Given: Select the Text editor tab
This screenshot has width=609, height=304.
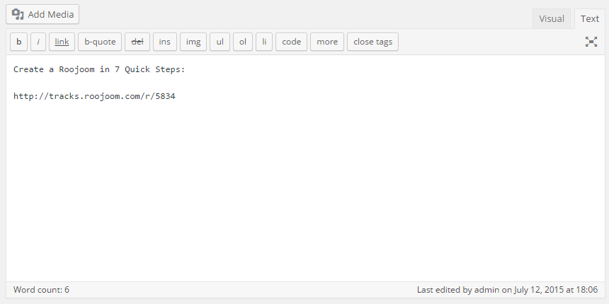Looking at the screenshot, I should pyautogui.click(x=590, y=18).
